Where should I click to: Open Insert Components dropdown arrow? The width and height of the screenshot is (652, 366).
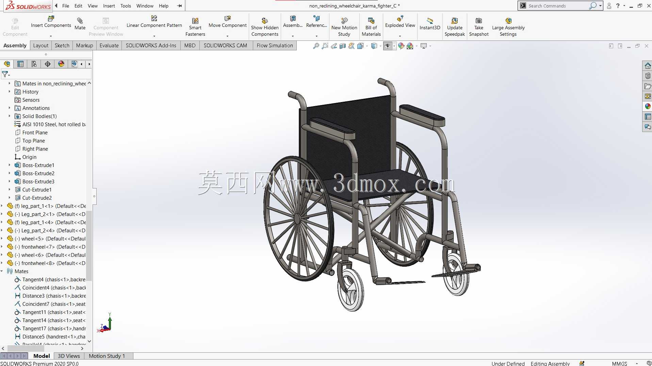click(51, 36)
